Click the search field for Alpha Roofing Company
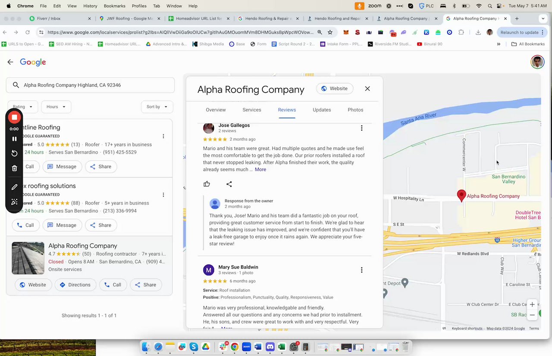Image resolution: width=552 pixels, height=356 pixels. (x=90, y=85)
